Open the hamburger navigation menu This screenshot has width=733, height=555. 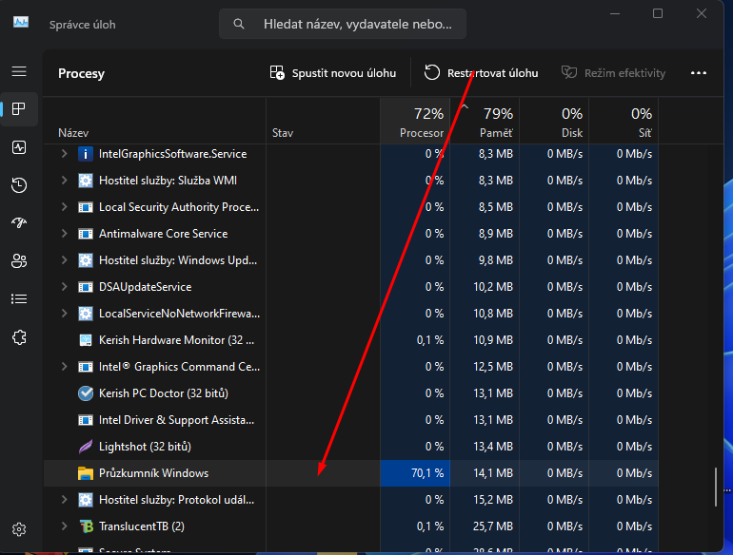19,72
